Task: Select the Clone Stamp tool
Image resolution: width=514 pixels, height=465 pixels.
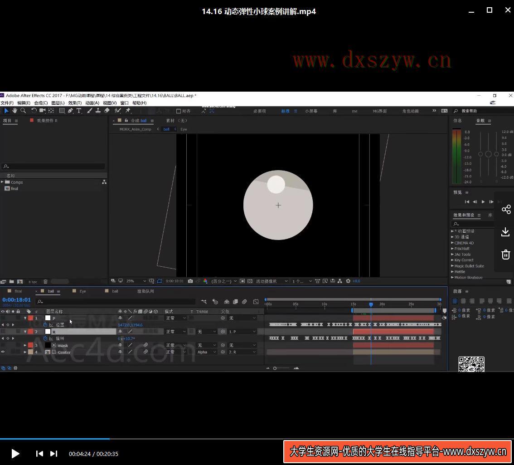Action: (x=98, y=111)
